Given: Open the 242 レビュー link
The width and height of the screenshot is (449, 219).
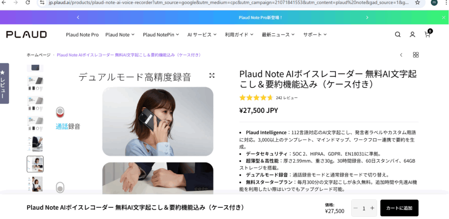Looking at the screenshot, I should tap(287, 98).
